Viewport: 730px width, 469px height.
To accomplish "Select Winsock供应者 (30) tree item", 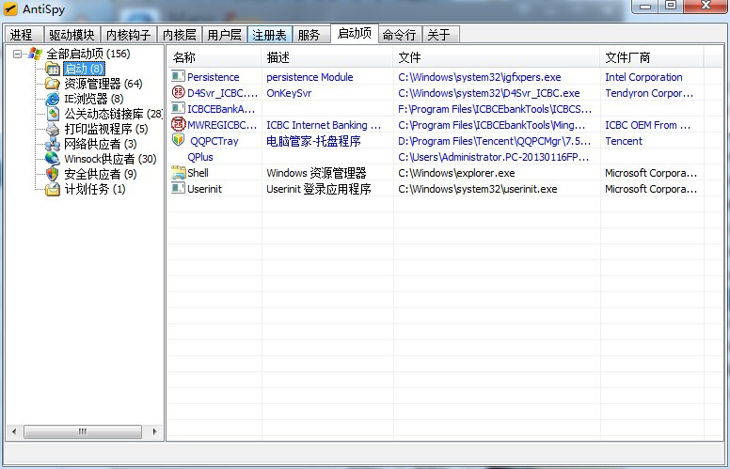I will pyautogui.click(x=110, y=159).
